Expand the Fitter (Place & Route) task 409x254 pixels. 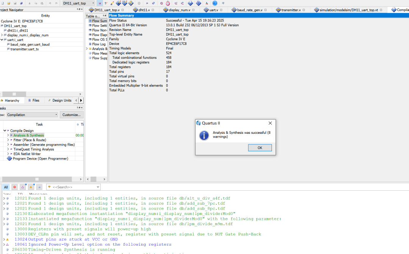[x=8, y=140]
